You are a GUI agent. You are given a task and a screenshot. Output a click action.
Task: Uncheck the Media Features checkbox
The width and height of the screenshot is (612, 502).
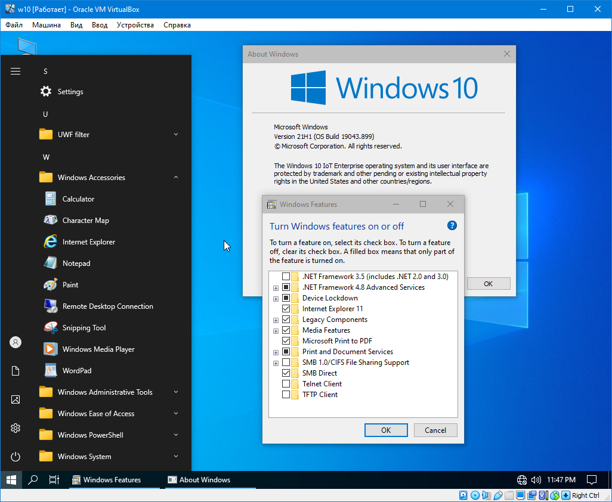[286, 330]
